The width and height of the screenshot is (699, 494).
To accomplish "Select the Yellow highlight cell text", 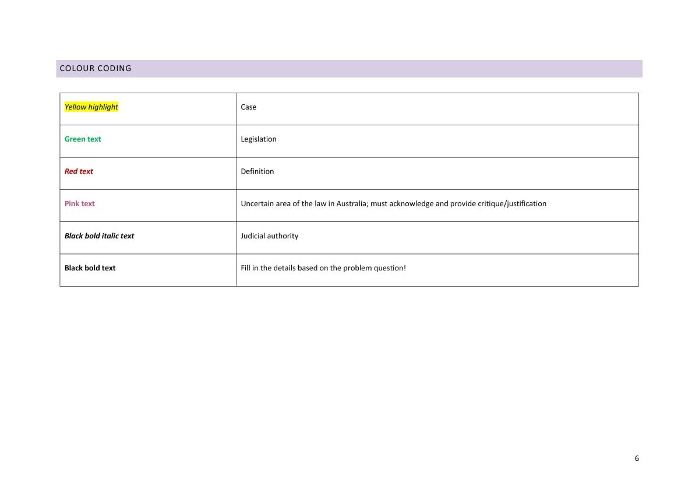I will (x=91, y=107).
